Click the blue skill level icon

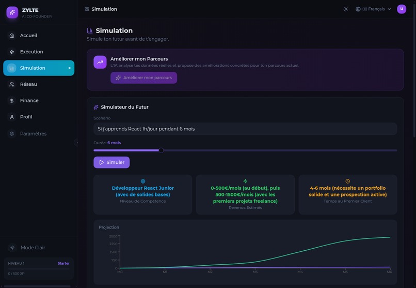[x=143, y=181]
